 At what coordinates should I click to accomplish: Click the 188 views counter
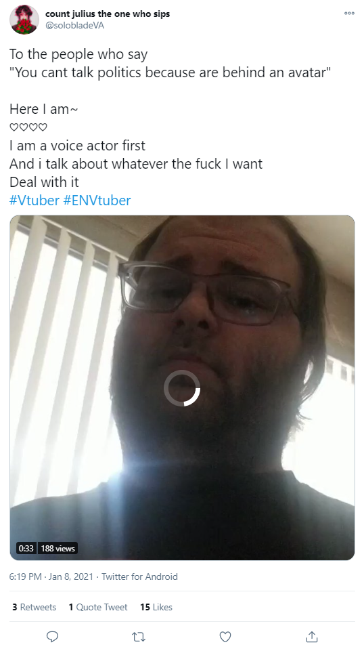tap(58, 548)
